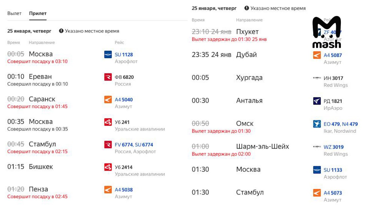Click the Ikar logo next to EO 479
The width and height of the screenshot is (366, 205).
[317, 124]
